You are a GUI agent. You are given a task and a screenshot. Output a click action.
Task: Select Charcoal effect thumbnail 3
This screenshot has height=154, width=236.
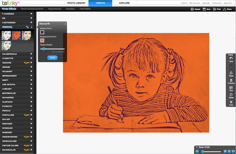(26, 36)
